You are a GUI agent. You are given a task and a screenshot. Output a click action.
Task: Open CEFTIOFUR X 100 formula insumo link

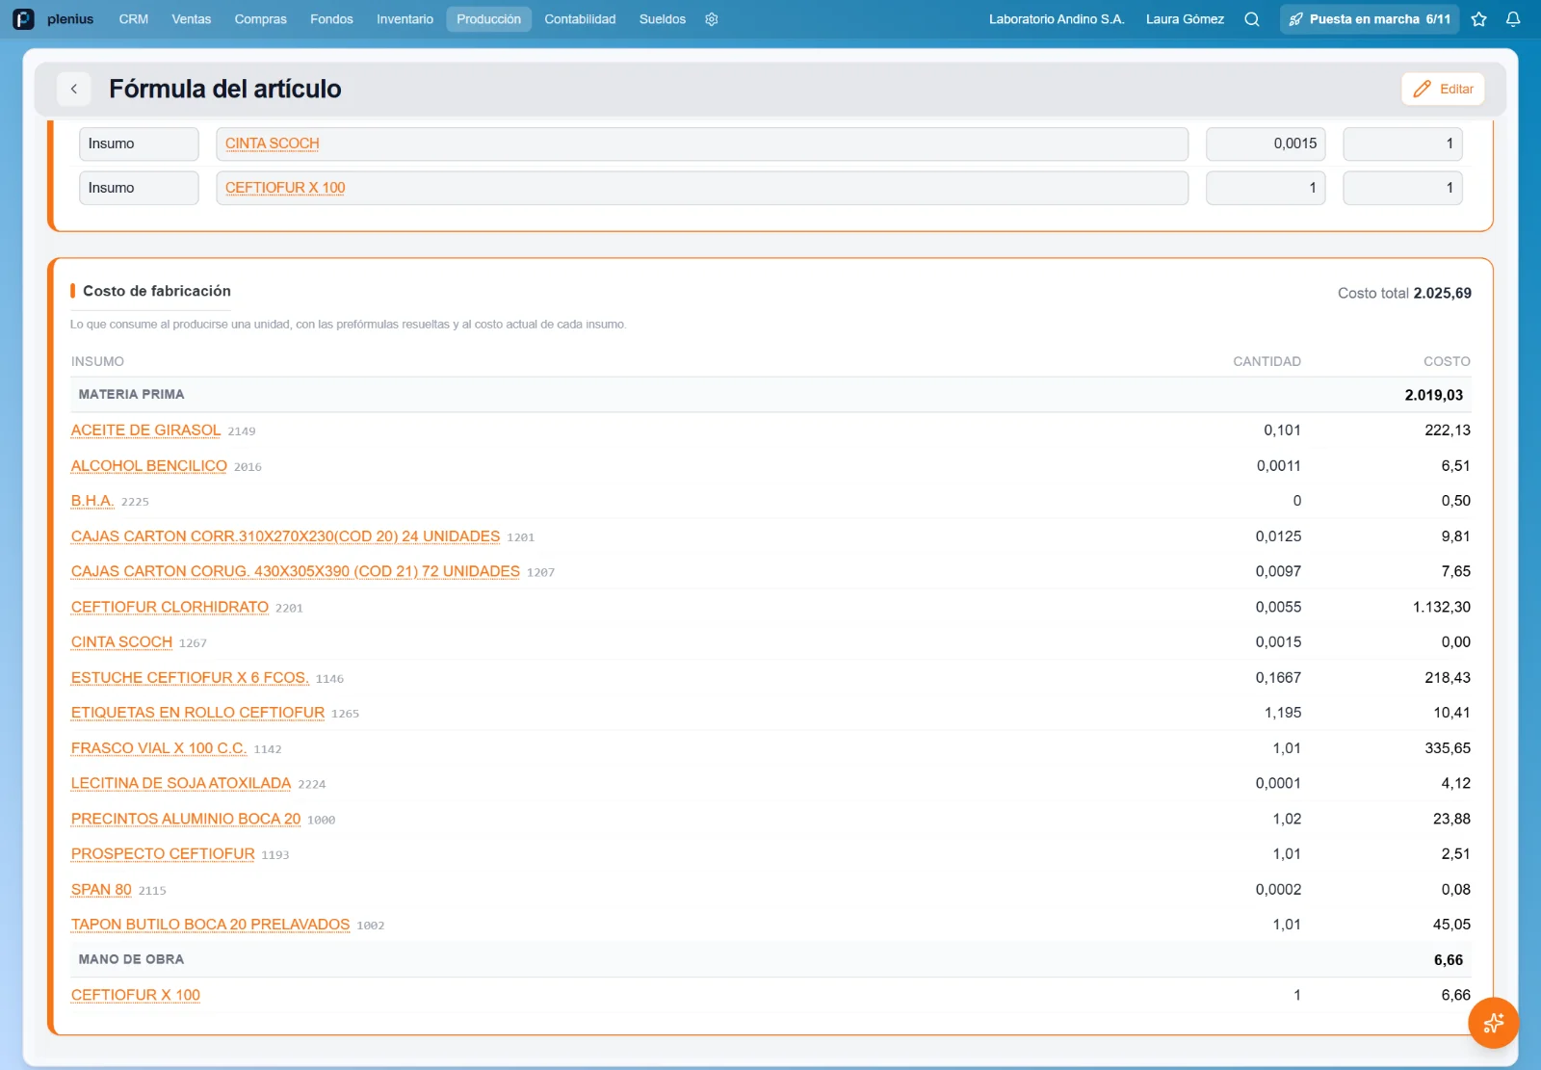(285, 188)
